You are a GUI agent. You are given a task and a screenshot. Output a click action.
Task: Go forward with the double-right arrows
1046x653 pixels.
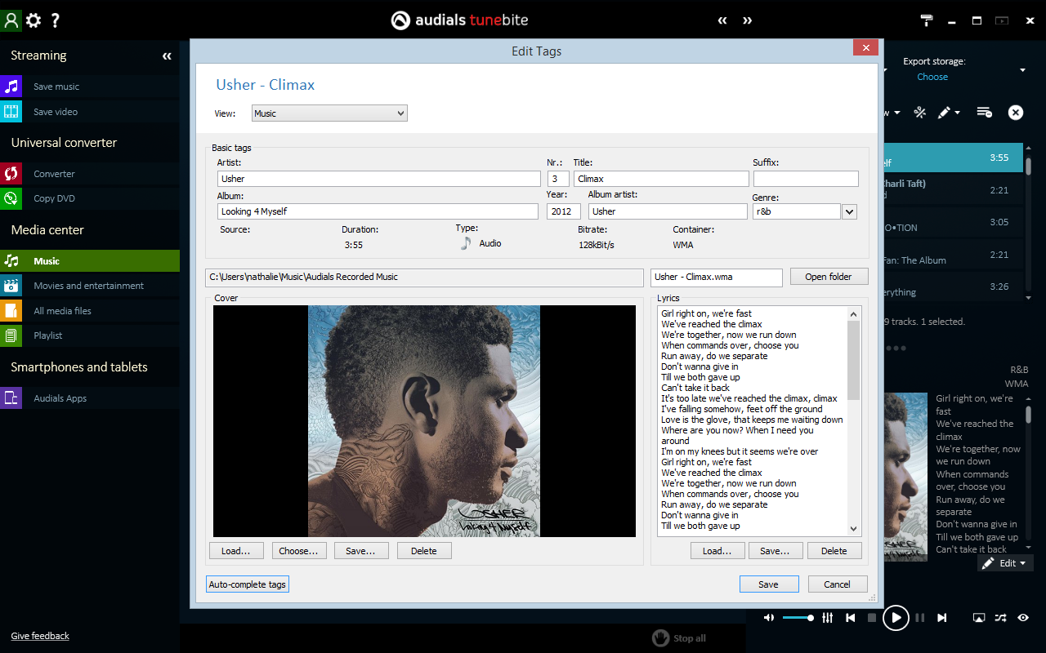tap(747, 20)
